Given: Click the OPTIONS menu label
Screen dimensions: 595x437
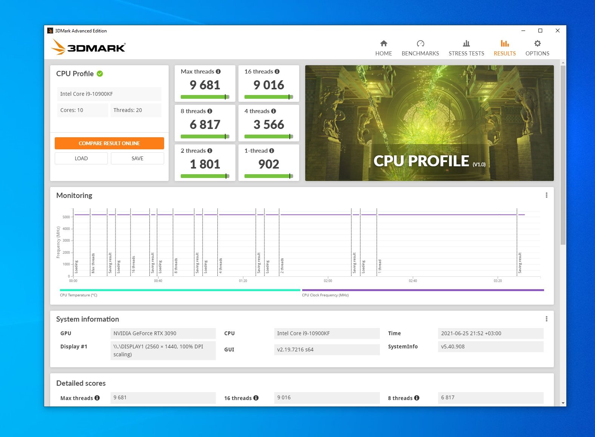Looking at the screenshot, I should coord(537,54).
